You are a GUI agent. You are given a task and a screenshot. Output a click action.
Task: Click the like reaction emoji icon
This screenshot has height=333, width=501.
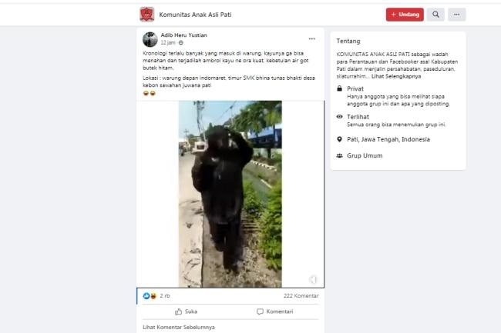click(x=146, y=296)
